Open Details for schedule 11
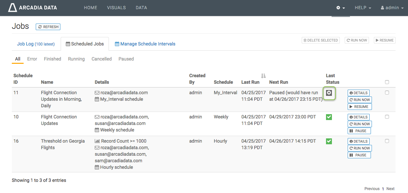The height and width of the screenshot is (193, 408). point(358,93)
